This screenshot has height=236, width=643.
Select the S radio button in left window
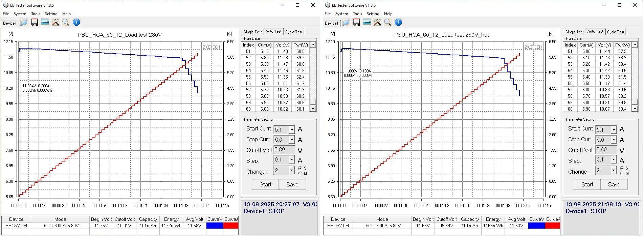click(300, 168)
